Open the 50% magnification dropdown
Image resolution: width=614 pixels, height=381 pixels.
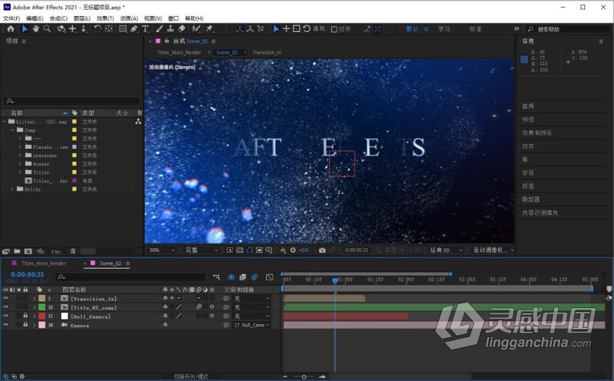(161, 250)
